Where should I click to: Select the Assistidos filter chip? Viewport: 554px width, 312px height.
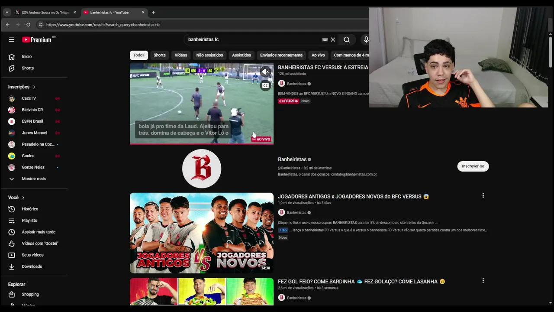(242, 55)
